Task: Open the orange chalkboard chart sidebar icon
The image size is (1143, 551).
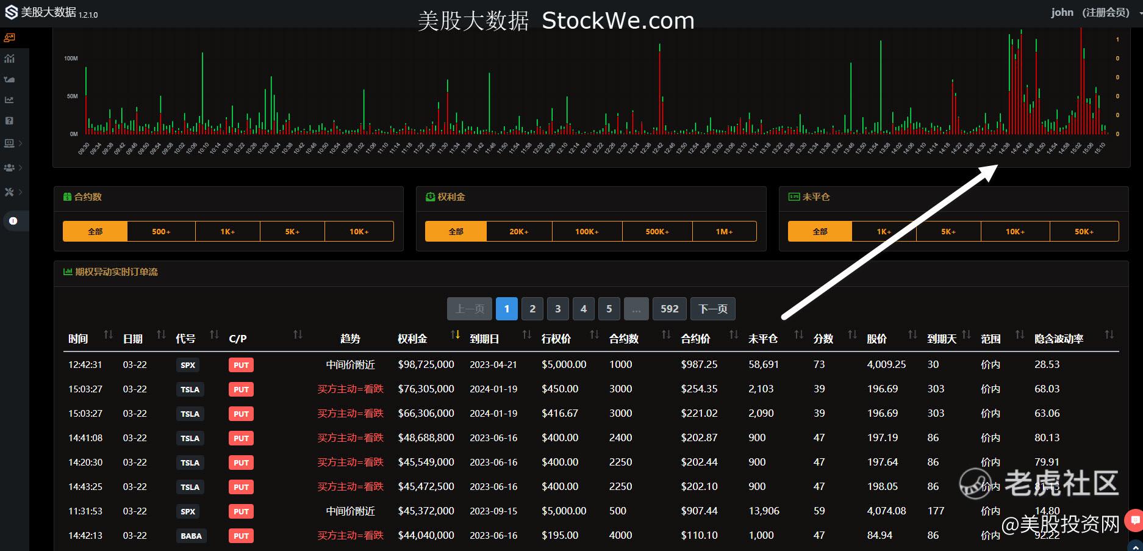Action: click(x=9, y=38)
